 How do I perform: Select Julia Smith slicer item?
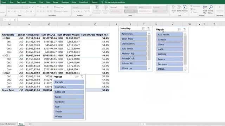tap(134, 49)
